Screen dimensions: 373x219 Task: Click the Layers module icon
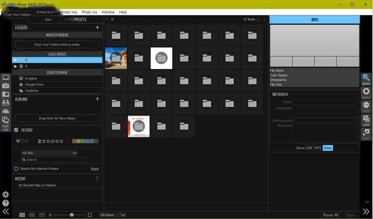click(x=366, y=120)
